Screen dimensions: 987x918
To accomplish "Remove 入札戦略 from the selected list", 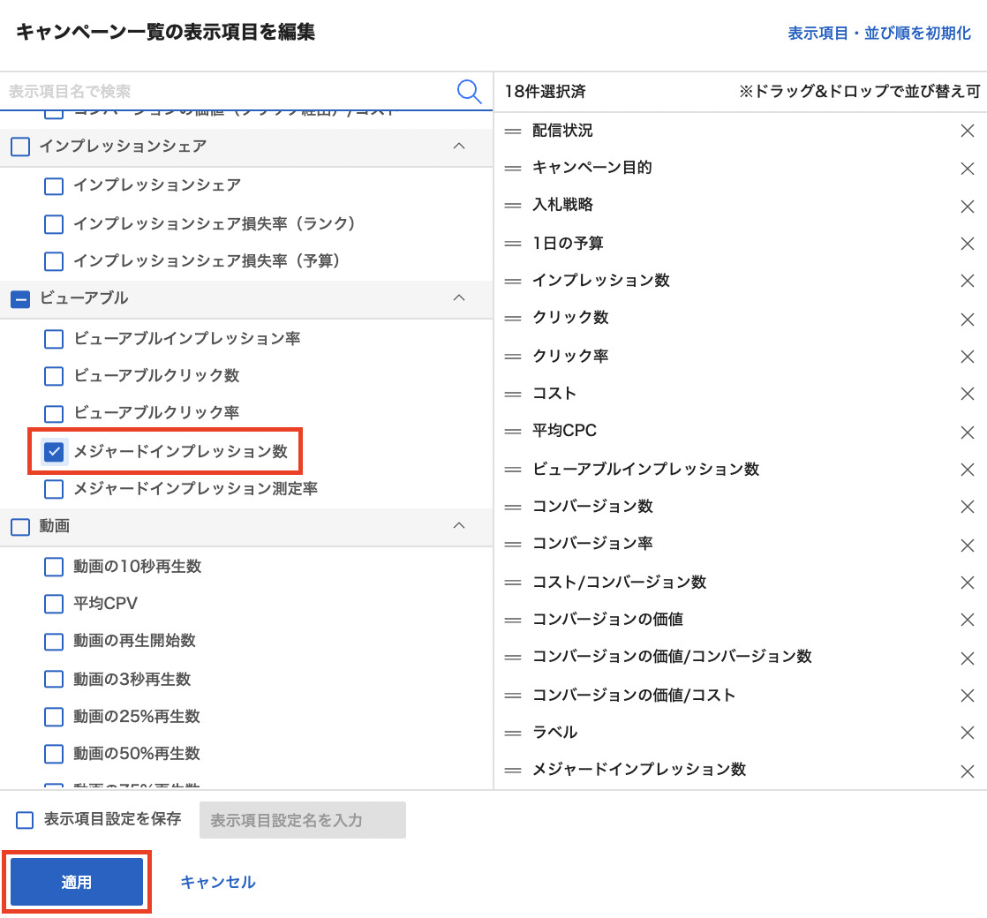I will coord(967,206).
